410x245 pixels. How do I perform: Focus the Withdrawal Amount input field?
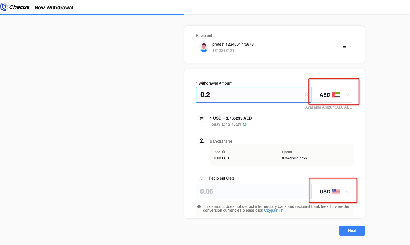coord(251,95)
